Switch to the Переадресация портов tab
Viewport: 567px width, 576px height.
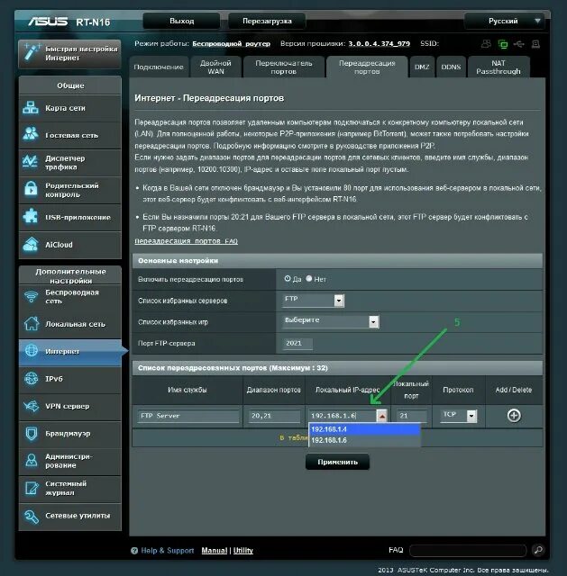pyautogui.click(x=367, y=67)
